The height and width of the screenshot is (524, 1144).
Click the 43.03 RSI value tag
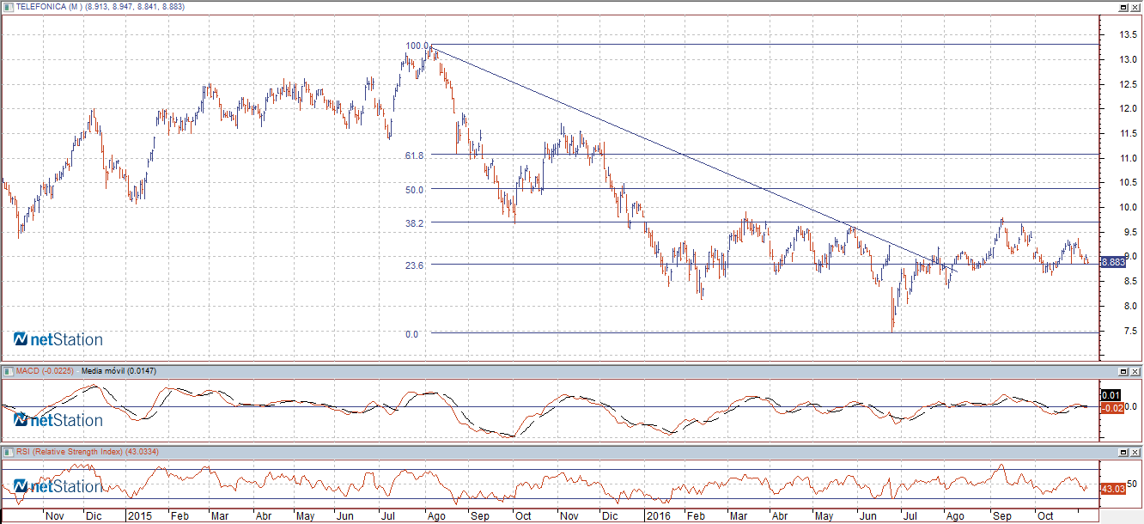(1112, 489)
